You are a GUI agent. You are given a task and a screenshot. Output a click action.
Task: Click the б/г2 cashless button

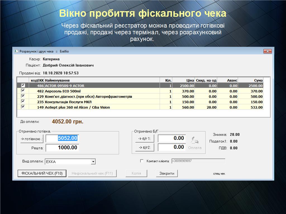(144, 147)
